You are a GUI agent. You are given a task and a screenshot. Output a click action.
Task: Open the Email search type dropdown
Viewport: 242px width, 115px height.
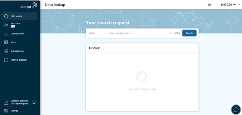[97, 33]
